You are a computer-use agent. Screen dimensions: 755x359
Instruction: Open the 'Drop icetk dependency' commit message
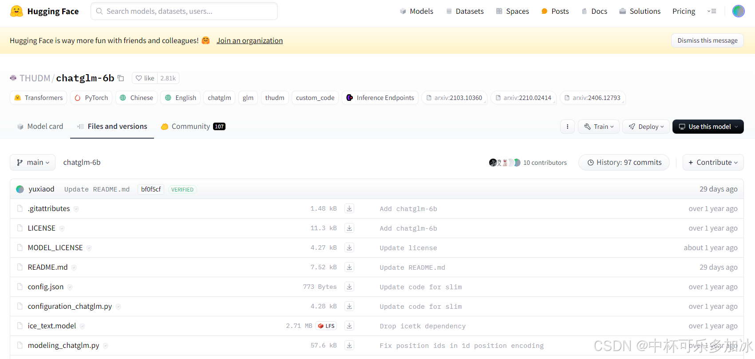click(423, 326)
